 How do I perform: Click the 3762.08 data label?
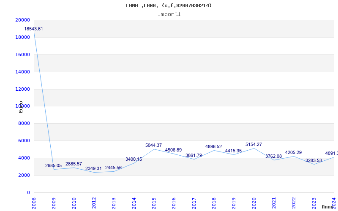pyautogui.click(x=273, y=156)
